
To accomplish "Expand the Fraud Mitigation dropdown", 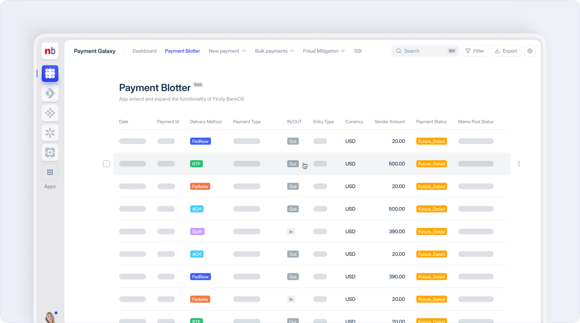I will [324, 51].
